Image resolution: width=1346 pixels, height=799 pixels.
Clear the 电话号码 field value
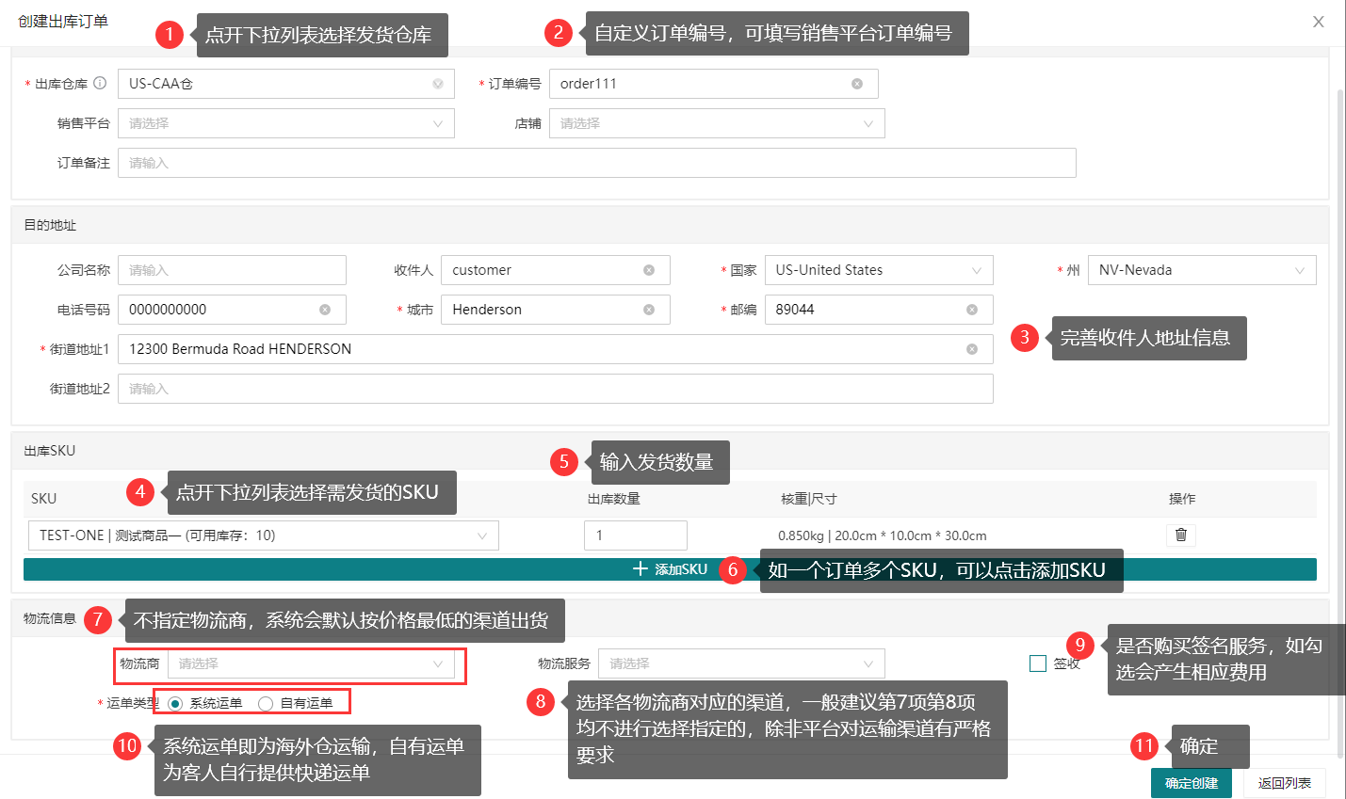pos(325,310)
